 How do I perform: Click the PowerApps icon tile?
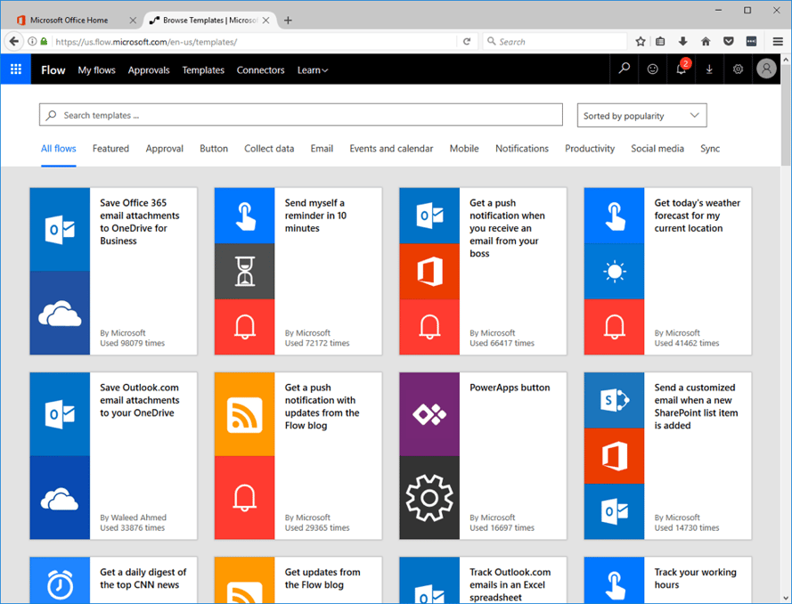[429, 414]
